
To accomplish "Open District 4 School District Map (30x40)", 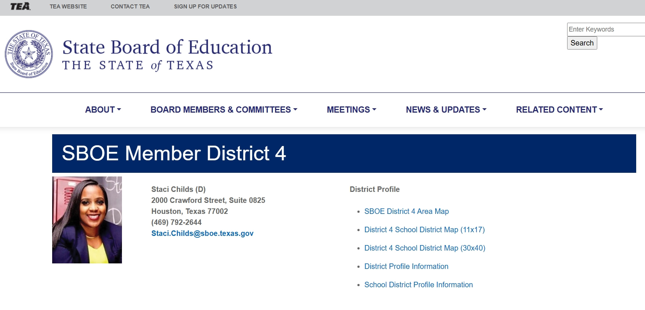I will [x=425, y=248].
